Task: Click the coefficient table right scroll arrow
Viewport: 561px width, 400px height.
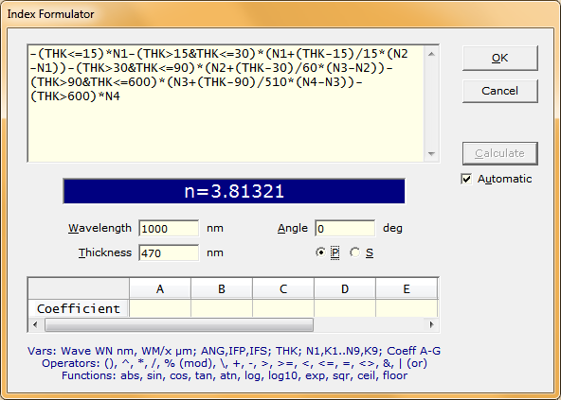Action: (x=431, y=324)
